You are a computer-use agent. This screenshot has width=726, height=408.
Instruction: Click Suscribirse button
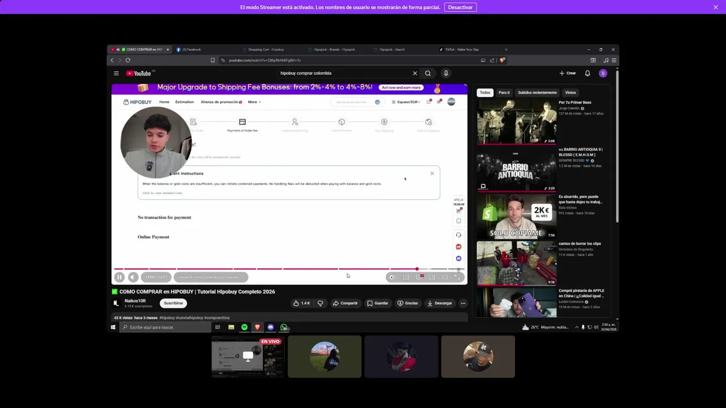pos(174,303)
